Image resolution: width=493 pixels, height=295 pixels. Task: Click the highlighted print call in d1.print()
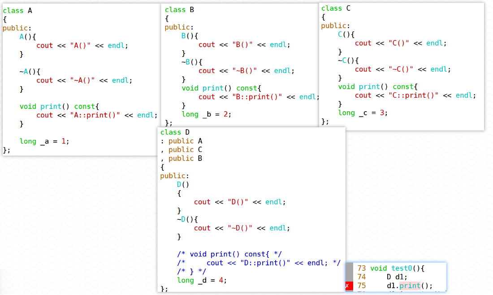click(x=410, y=286)
